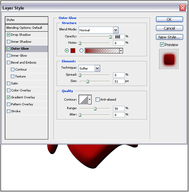This screenshot has height=192, width=189.
Task: Open the gradient picker dropdown arrow
Action: [x=121, y=51]
